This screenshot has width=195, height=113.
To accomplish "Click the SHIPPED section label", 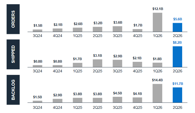I will (13, 54).
